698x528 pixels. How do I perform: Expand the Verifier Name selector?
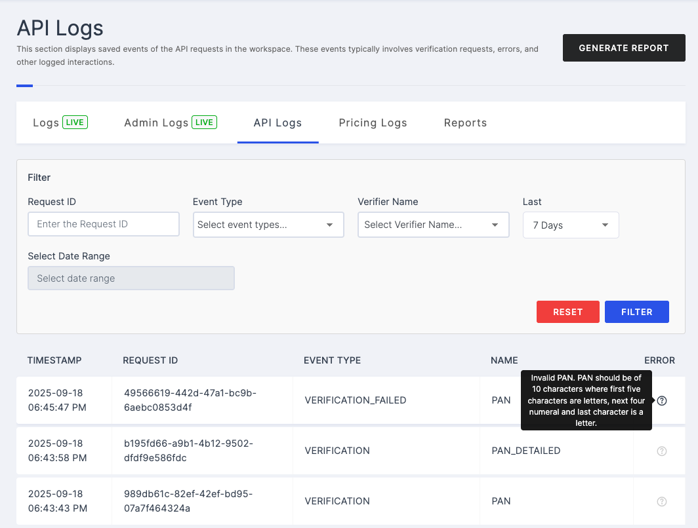click(433, 225)
